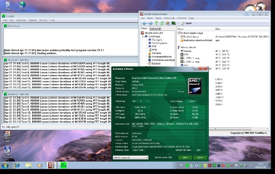Click the users icon in AIDA64 toolbar
Image resolution: width=275 pixels, height=174 pixels.
pyautogui.click(x=168, y=23)
